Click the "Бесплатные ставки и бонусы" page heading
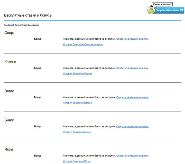185x164 pixels. (x=28, y=15)
